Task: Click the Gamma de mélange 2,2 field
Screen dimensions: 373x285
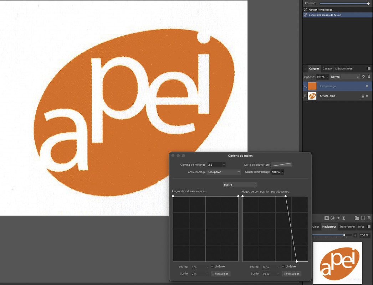Action: coord(215,165)
